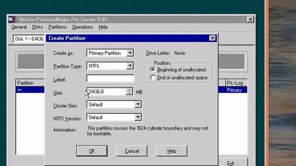Open the Disks menu
The width and height of the screenshot is (296, 166).
(37, 27)
